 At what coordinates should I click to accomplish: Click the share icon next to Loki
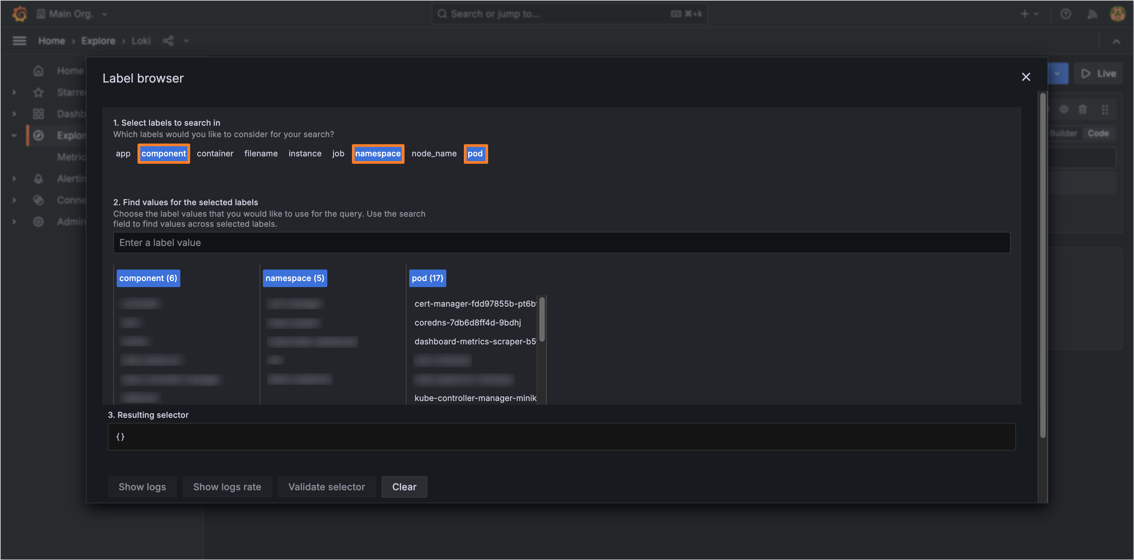click(x=168, y=40)
